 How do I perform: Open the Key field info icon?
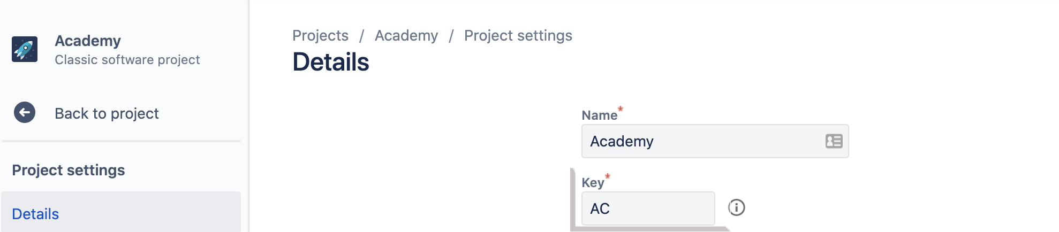(x=737, y=207)
